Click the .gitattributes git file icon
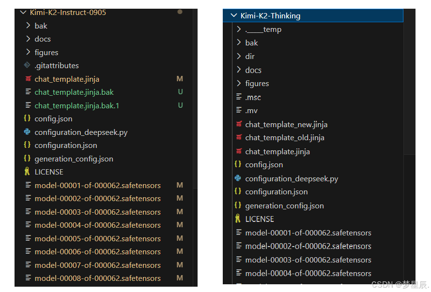 tap(27, 65)
